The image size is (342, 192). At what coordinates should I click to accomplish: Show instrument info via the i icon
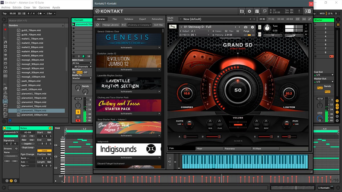(x=252, y=27)
